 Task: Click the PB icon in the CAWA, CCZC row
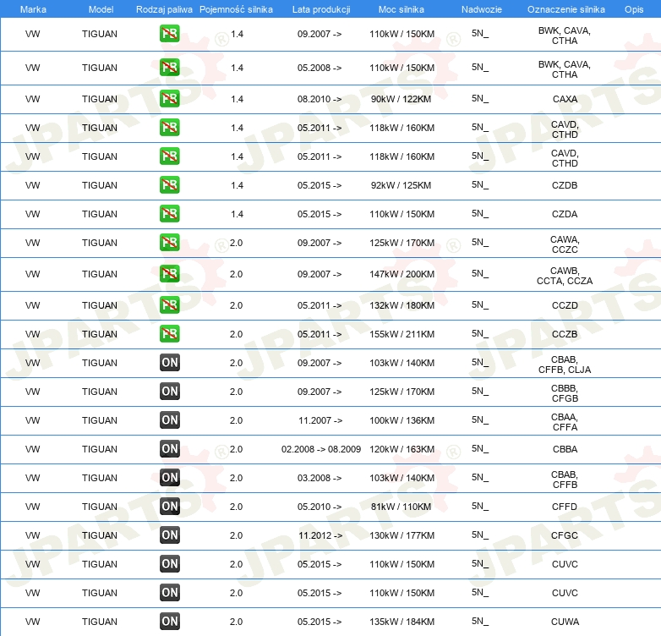[x=169, y=243]
